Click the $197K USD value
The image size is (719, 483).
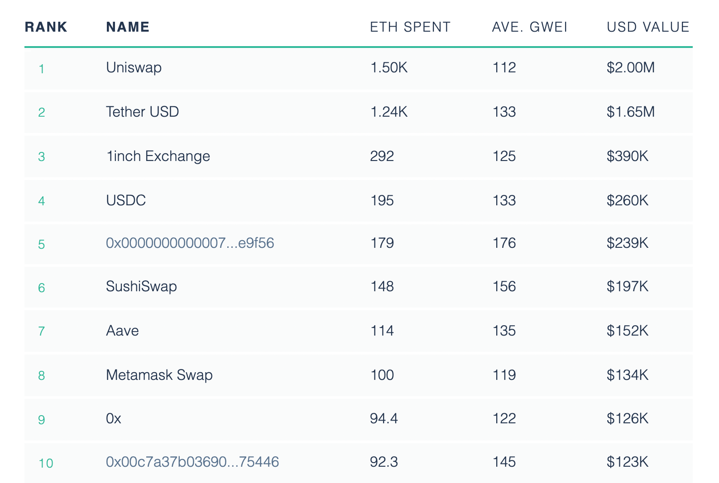tap(628, 287)
